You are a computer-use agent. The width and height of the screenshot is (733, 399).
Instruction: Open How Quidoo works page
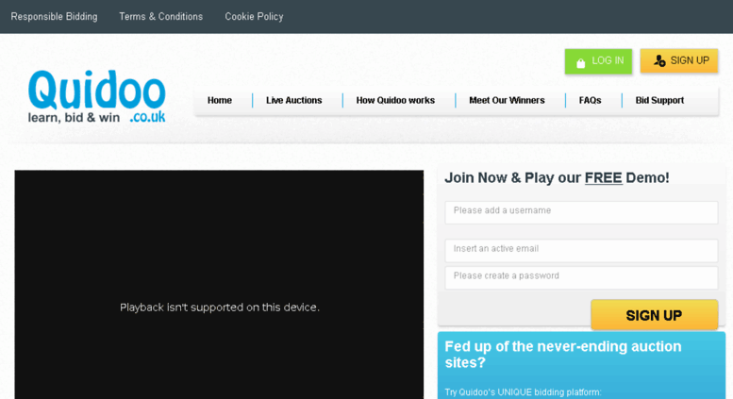(395, 100)
